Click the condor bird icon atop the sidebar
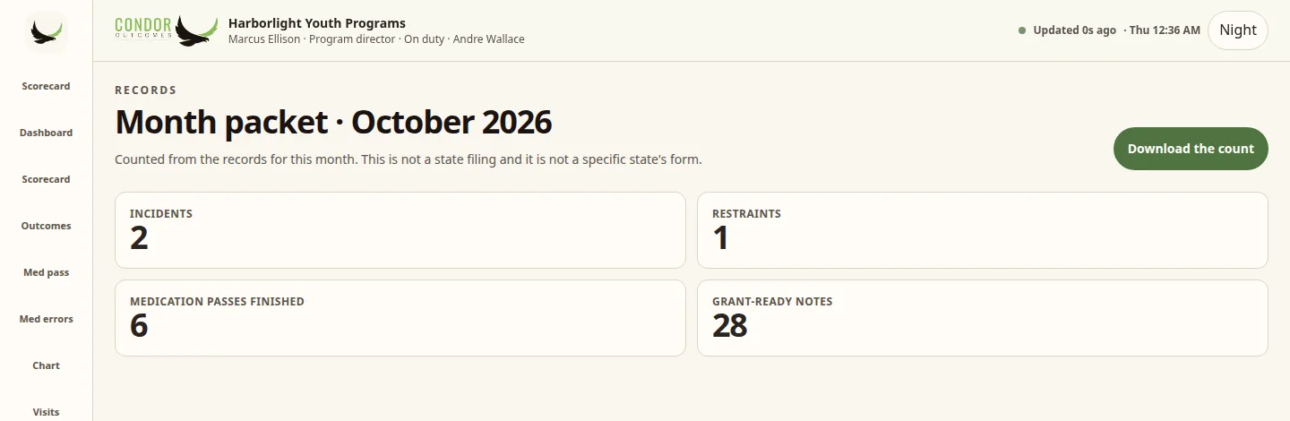The width and height of the screenshot is (1290, 421). (x=46, y=32)
